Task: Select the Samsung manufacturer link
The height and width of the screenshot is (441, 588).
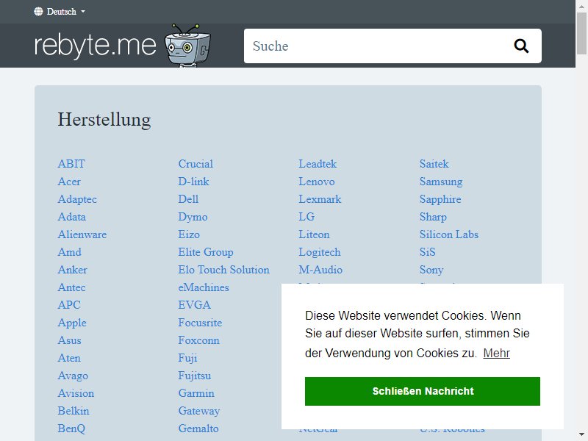Action: [x=441, y=182]
